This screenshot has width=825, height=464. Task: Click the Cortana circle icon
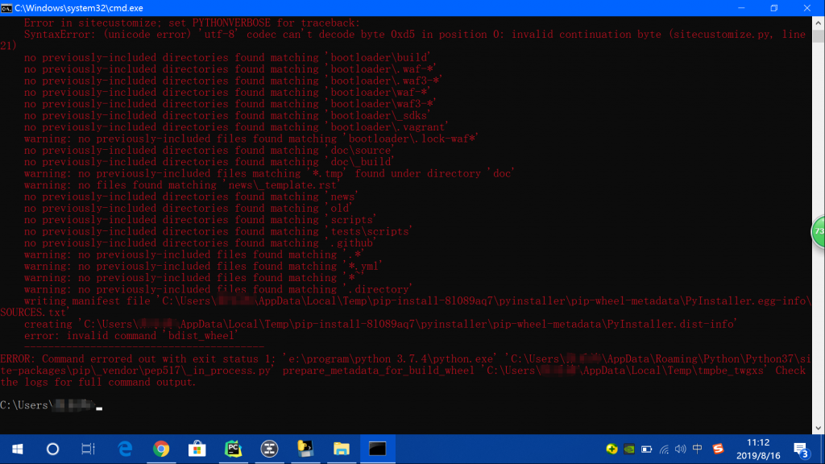tap(52, 449)
